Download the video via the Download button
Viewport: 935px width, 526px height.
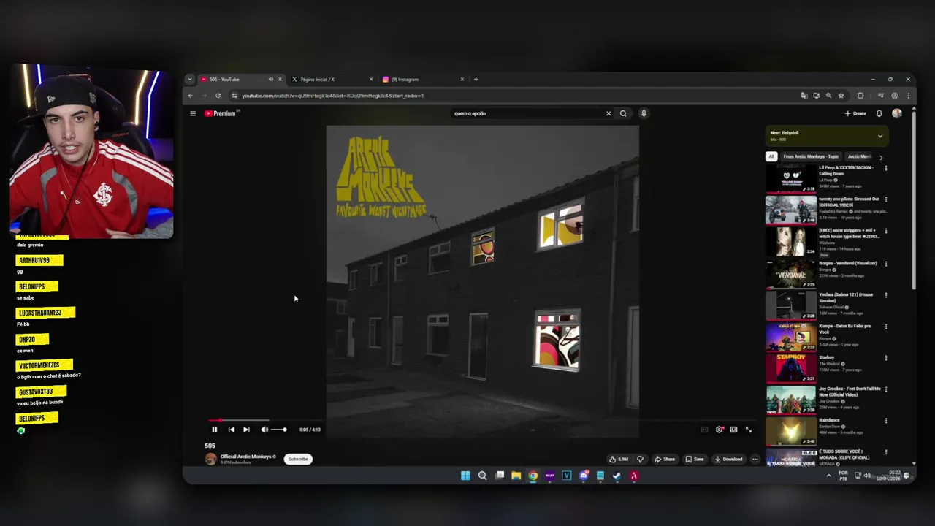pos(728,459)
